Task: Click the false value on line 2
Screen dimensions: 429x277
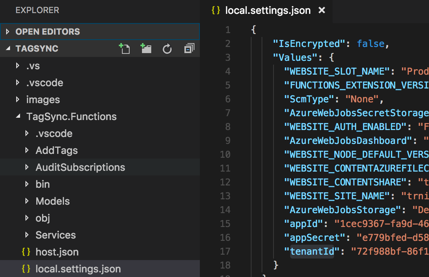Action: pos(371,43)
